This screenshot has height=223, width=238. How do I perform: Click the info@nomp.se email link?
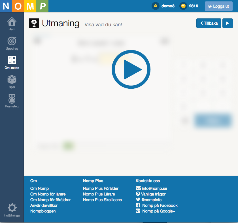click(154, 188)
